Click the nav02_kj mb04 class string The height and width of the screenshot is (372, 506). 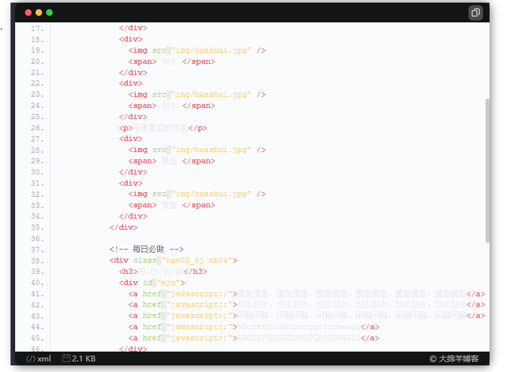pyautogui.click(x=199, y=260)
